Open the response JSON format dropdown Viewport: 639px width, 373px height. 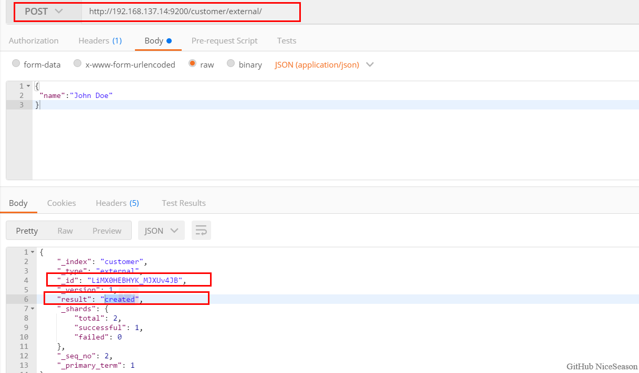click(161, 231)
